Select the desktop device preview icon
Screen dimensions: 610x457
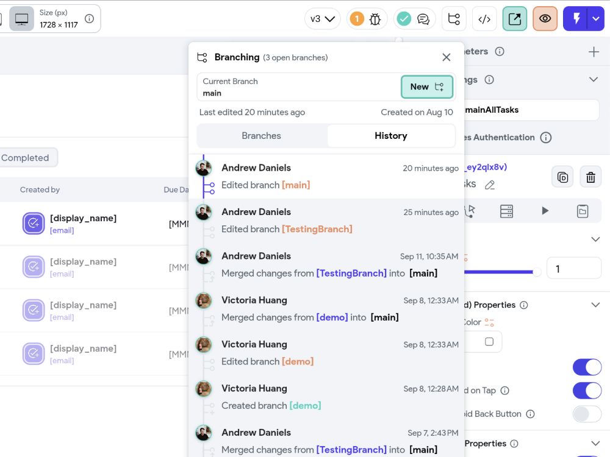(22, 19)
